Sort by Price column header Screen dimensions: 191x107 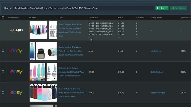(x=121, y=17)
